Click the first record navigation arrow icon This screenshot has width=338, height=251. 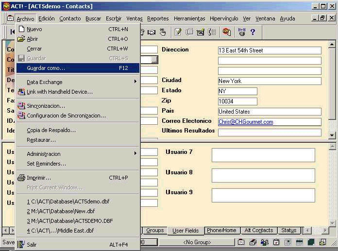12,32
